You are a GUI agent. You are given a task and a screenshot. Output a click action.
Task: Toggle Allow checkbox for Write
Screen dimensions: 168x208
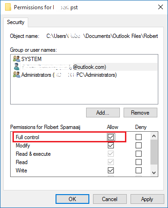[x=111, y=170]
